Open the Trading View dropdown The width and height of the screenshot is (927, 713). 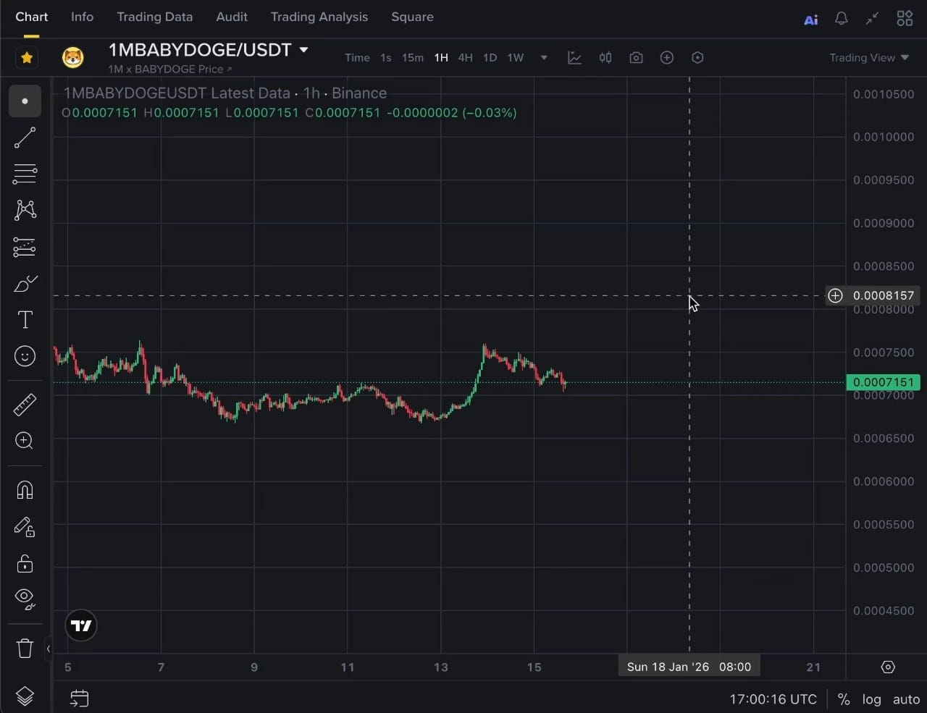[868, 57]
